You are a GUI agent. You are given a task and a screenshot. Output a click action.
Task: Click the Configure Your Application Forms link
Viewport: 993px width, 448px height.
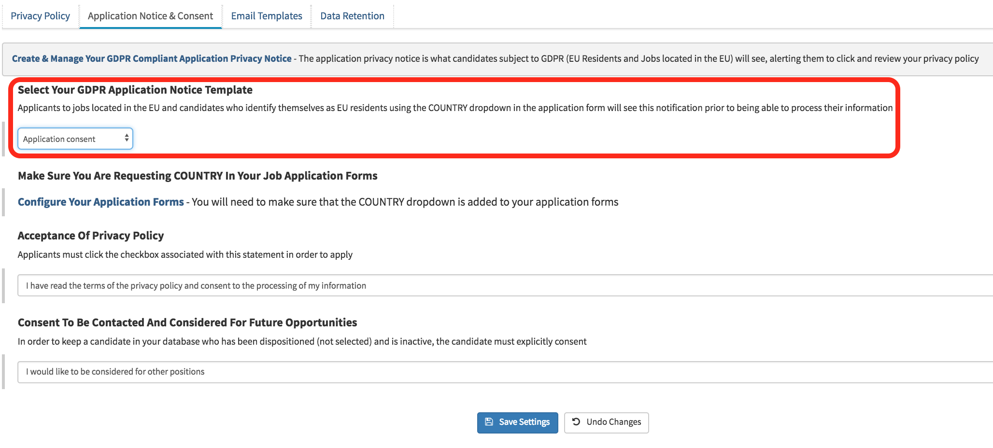point(100,202)
